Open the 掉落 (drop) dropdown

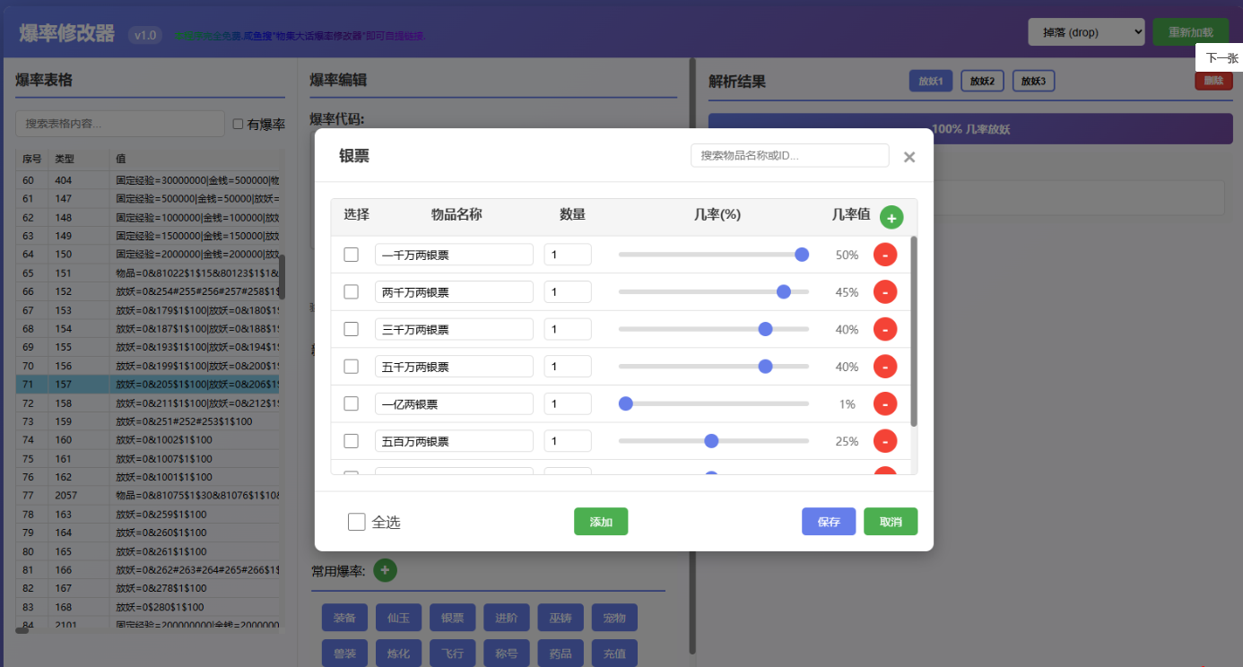coord(1086,30)
